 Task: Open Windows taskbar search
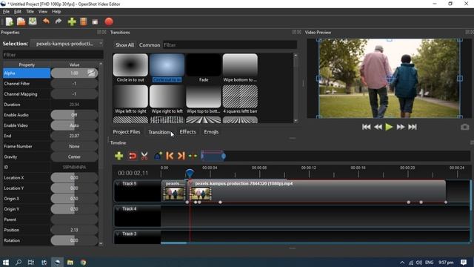click(19, 262)
